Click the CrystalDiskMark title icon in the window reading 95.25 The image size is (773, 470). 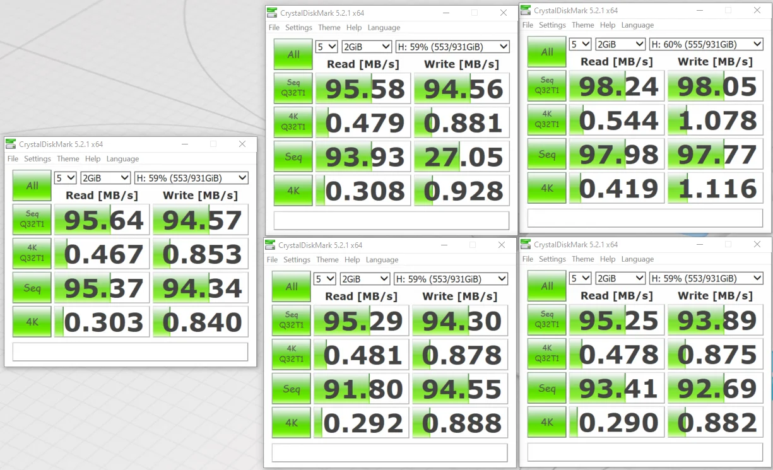(x=526, y=244)
